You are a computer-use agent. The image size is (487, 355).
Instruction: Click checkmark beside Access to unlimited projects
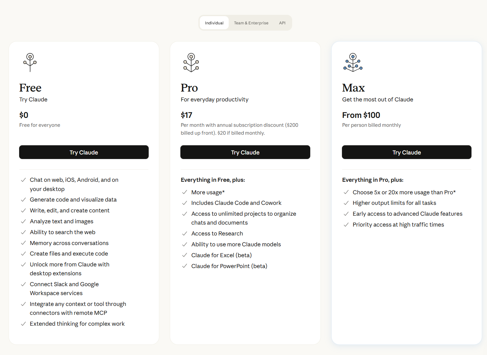click(185, 214)
